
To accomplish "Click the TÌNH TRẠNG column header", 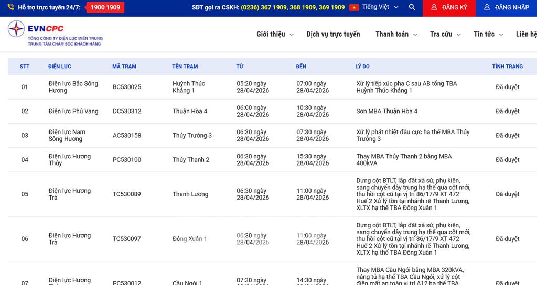I will coord(507,67).
